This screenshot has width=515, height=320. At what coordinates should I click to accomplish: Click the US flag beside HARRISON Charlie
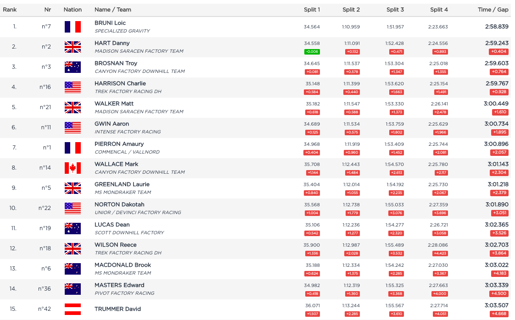[x=73, y=87]
